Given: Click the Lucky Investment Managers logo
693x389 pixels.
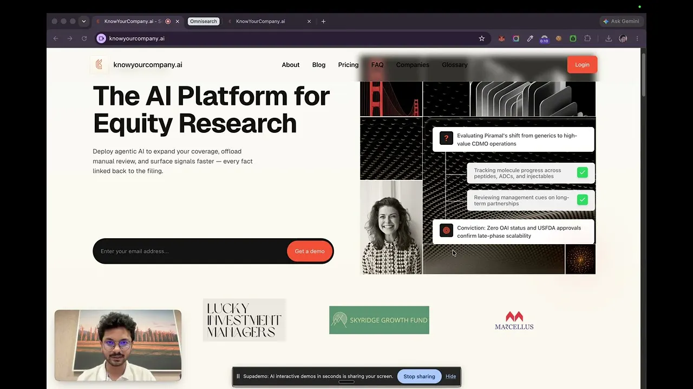Looking at the screenshot, I should coord(244,320).
